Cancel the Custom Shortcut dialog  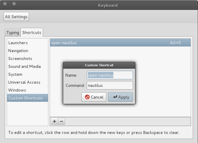pos(94,97)
